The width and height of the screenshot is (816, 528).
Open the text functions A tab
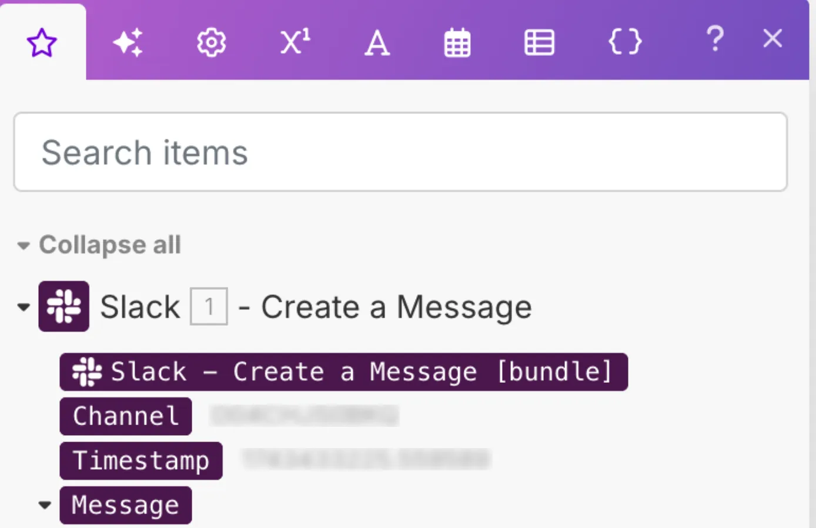(x=377, y=43)
